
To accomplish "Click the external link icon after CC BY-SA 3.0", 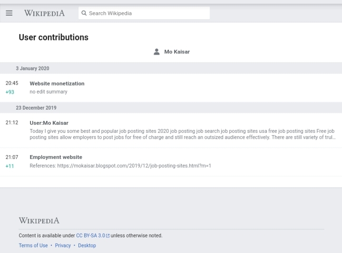I will click(x=108, y=236).
